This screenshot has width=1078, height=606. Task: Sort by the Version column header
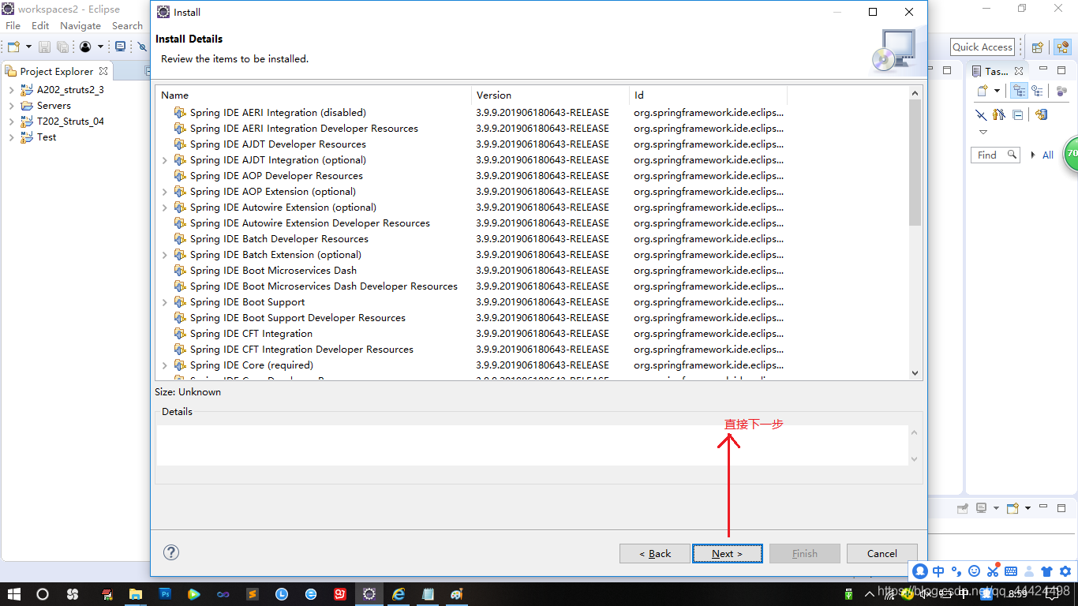point(551,95)
